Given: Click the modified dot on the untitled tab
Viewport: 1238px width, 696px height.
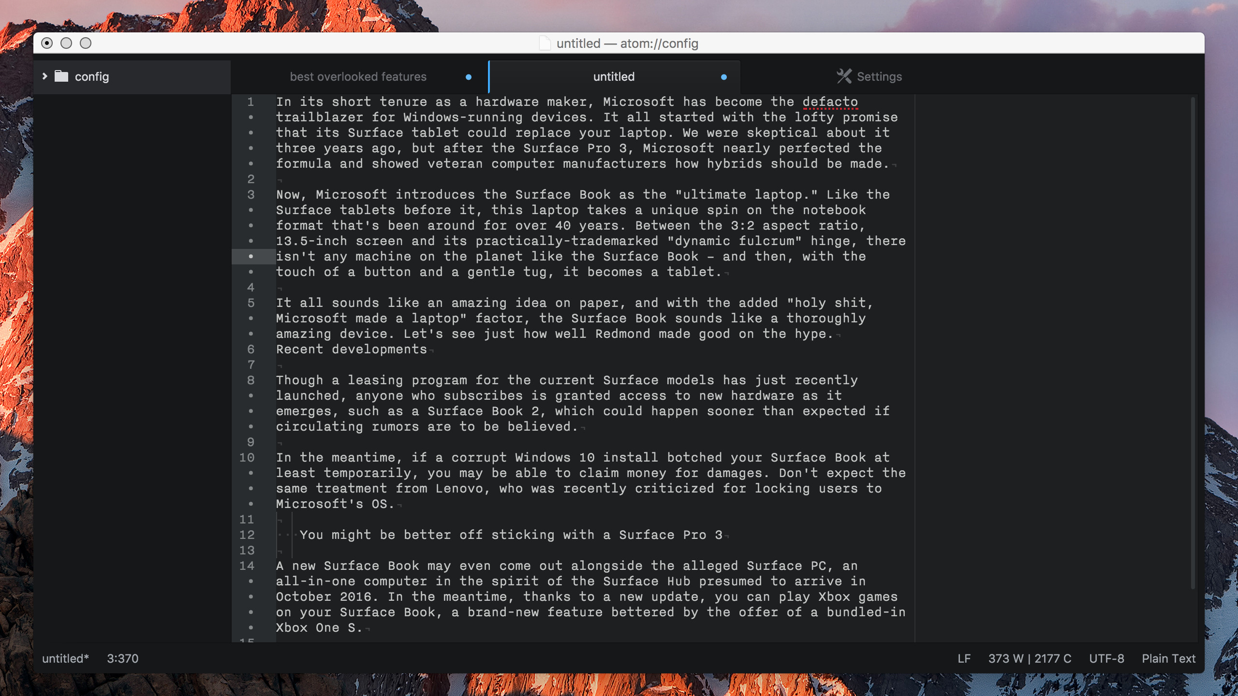Looking at the screenshot, I should click(x=724, y=77).
